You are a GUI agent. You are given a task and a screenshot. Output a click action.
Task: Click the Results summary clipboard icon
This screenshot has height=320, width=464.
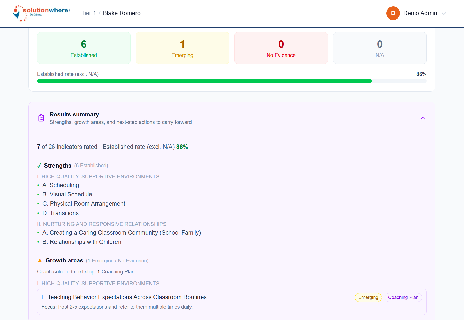tap(41, 118)
